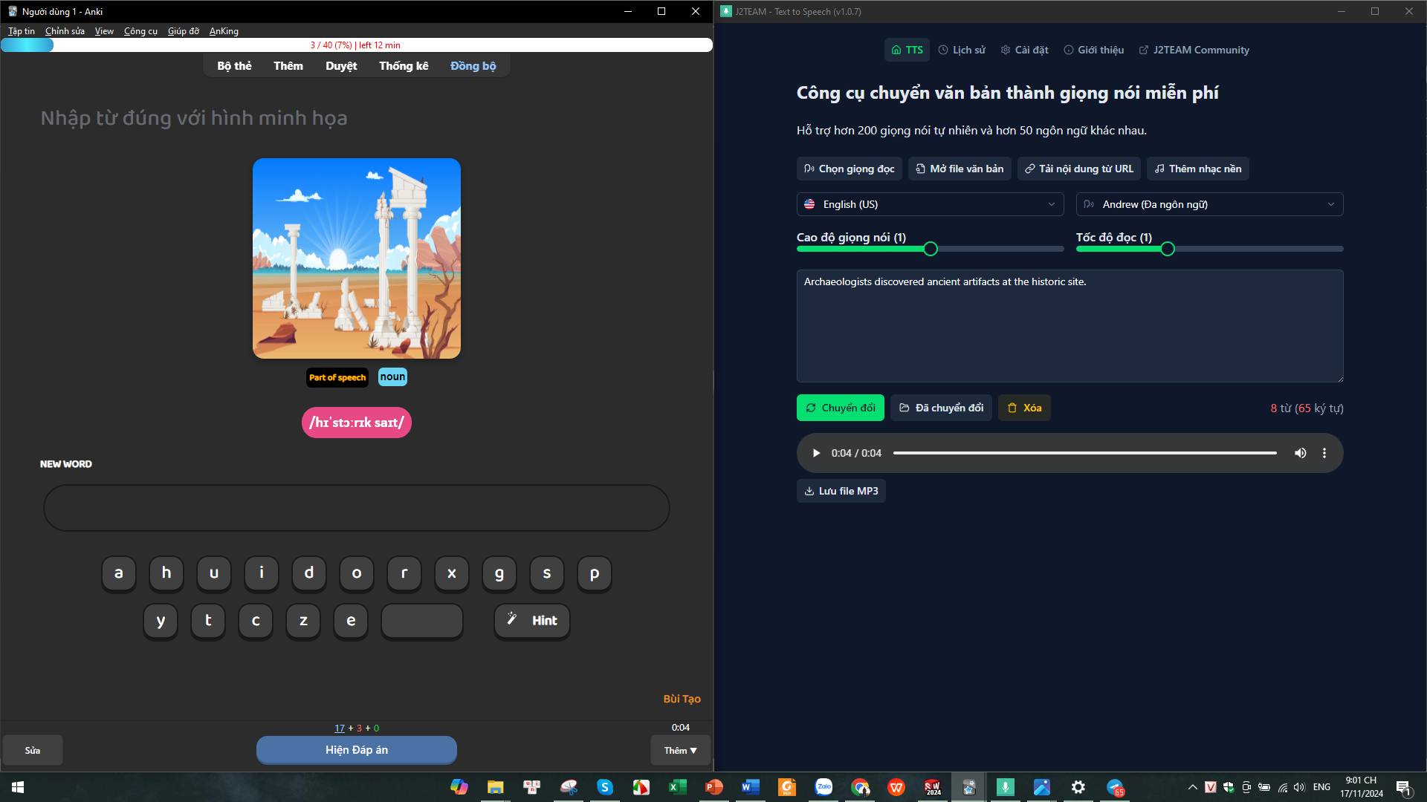The image size is (1427, 802).
Task: Click Thêm nhạc nền button
Action: pyautogui.click(x=1197, y=169)
